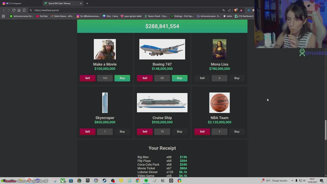Click the Boeing 747 quantity field
Screen dimensions: 327x184
point(162,78)
